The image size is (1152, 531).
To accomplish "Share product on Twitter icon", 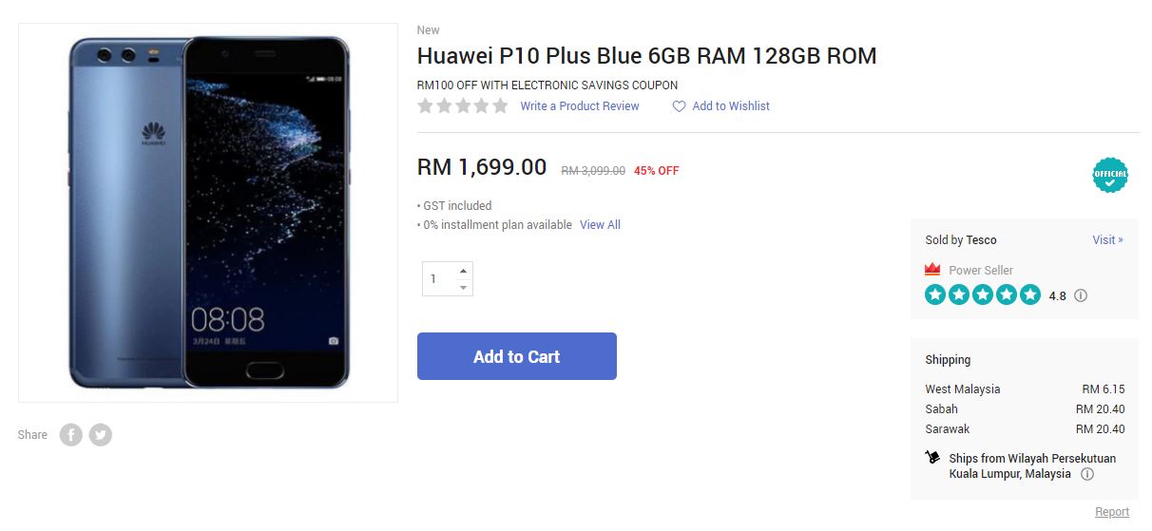I will click(x=101, y=435).
